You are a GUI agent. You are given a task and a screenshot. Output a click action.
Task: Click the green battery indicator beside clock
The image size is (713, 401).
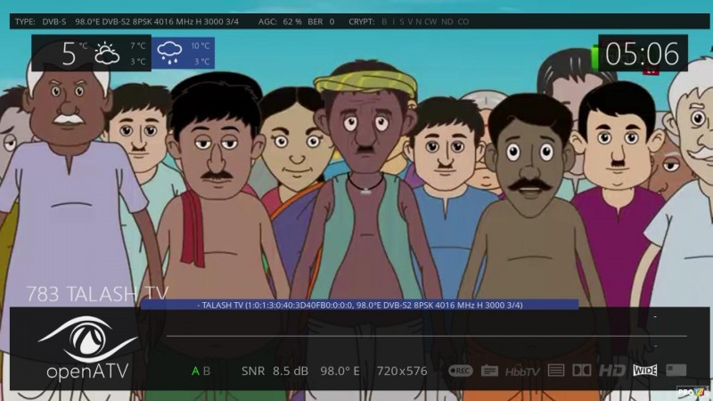point(594,55)
